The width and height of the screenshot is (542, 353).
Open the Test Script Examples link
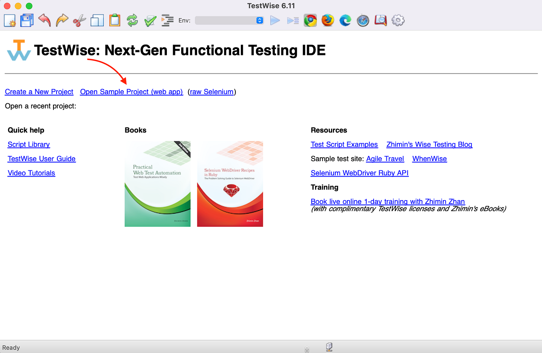pos(344,144)
